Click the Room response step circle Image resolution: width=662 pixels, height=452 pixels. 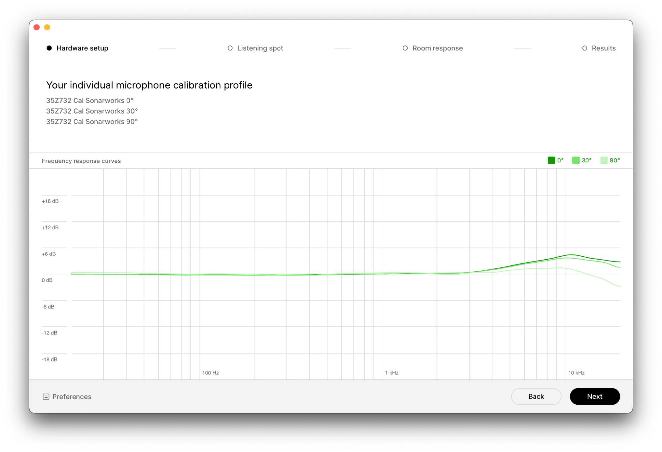pos(405,48)
